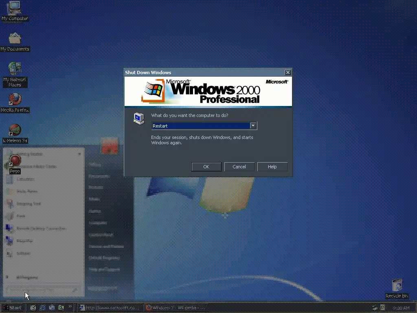Image resolution: width=417 pixels, height=313 pixels.
Task: Click the first system tray icon
Action: [375, 308]
